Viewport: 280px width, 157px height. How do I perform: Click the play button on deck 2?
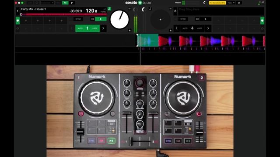point(206,19)
